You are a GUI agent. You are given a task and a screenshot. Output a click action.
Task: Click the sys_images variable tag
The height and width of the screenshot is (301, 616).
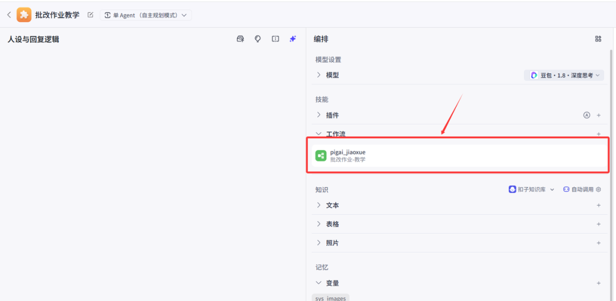point(330,298)
